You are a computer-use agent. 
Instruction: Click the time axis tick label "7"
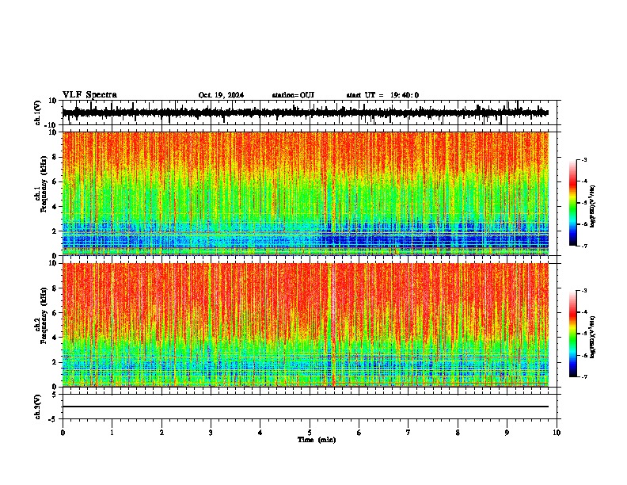coord(408,433)
